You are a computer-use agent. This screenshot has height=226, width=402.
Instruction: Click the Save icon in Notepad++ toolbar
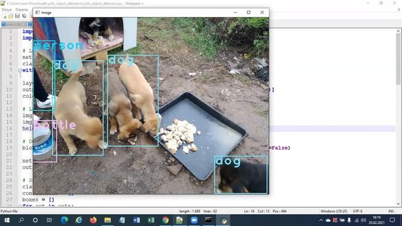tap(17, 16)
